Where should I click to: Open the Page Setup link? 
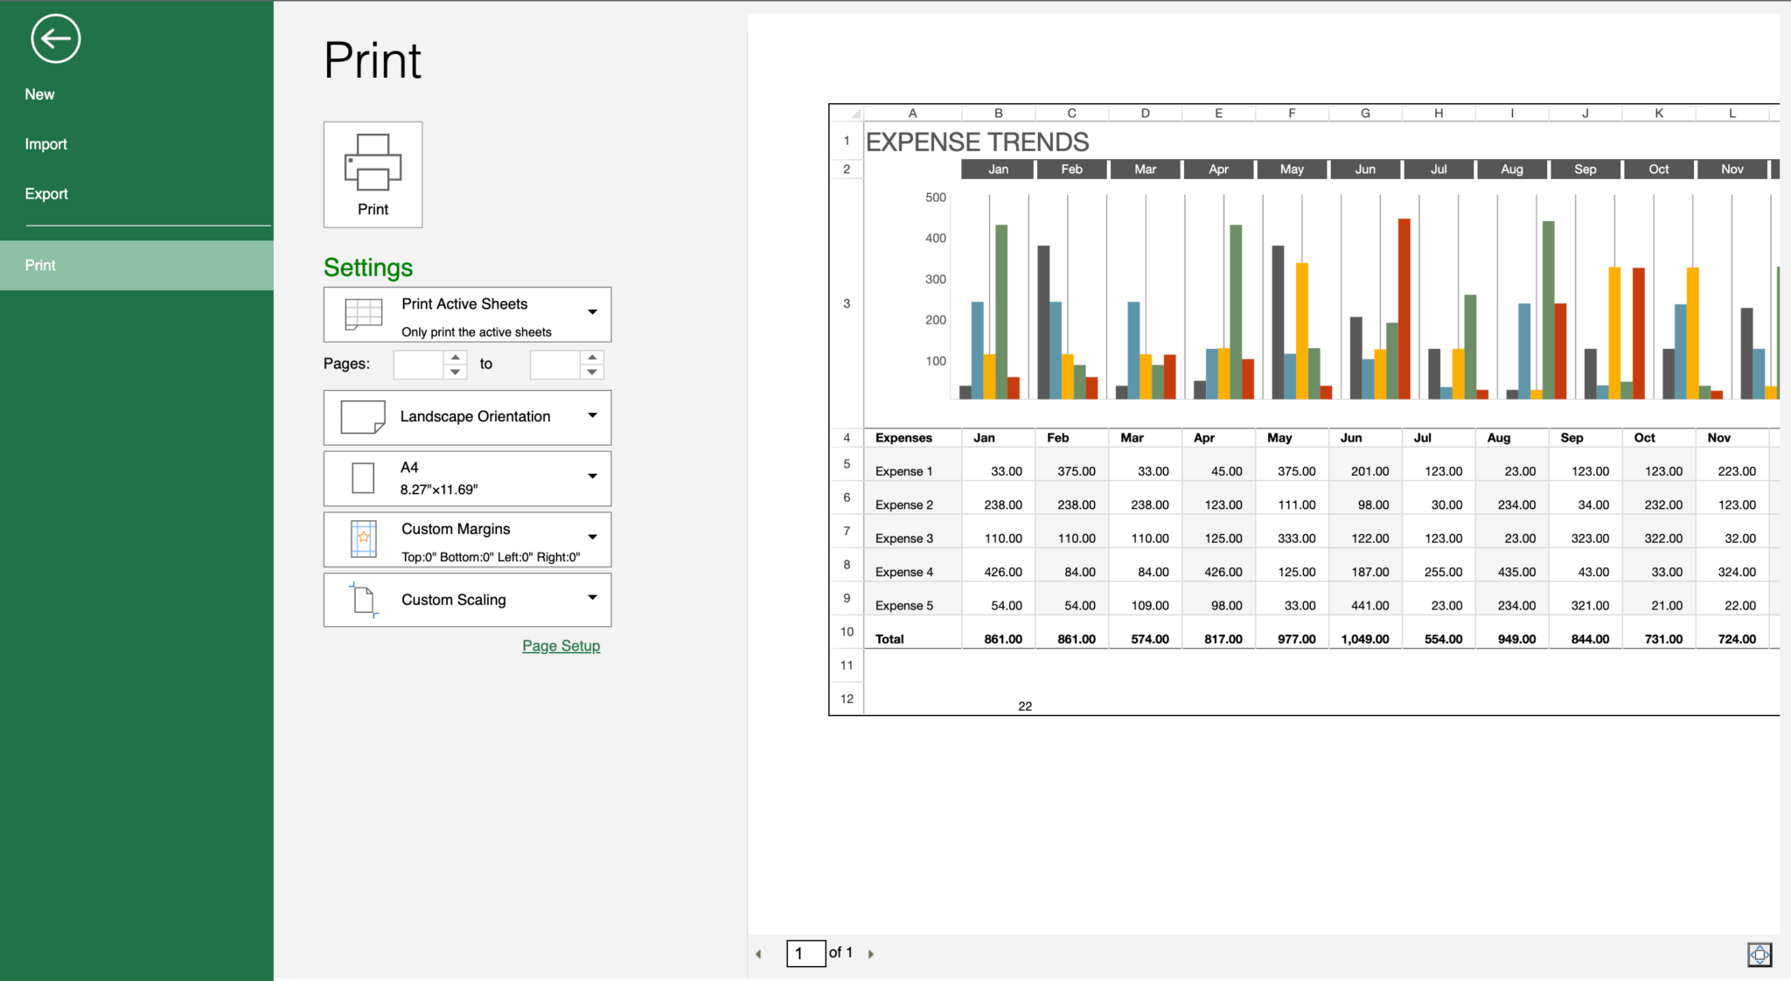coord(561,645)
